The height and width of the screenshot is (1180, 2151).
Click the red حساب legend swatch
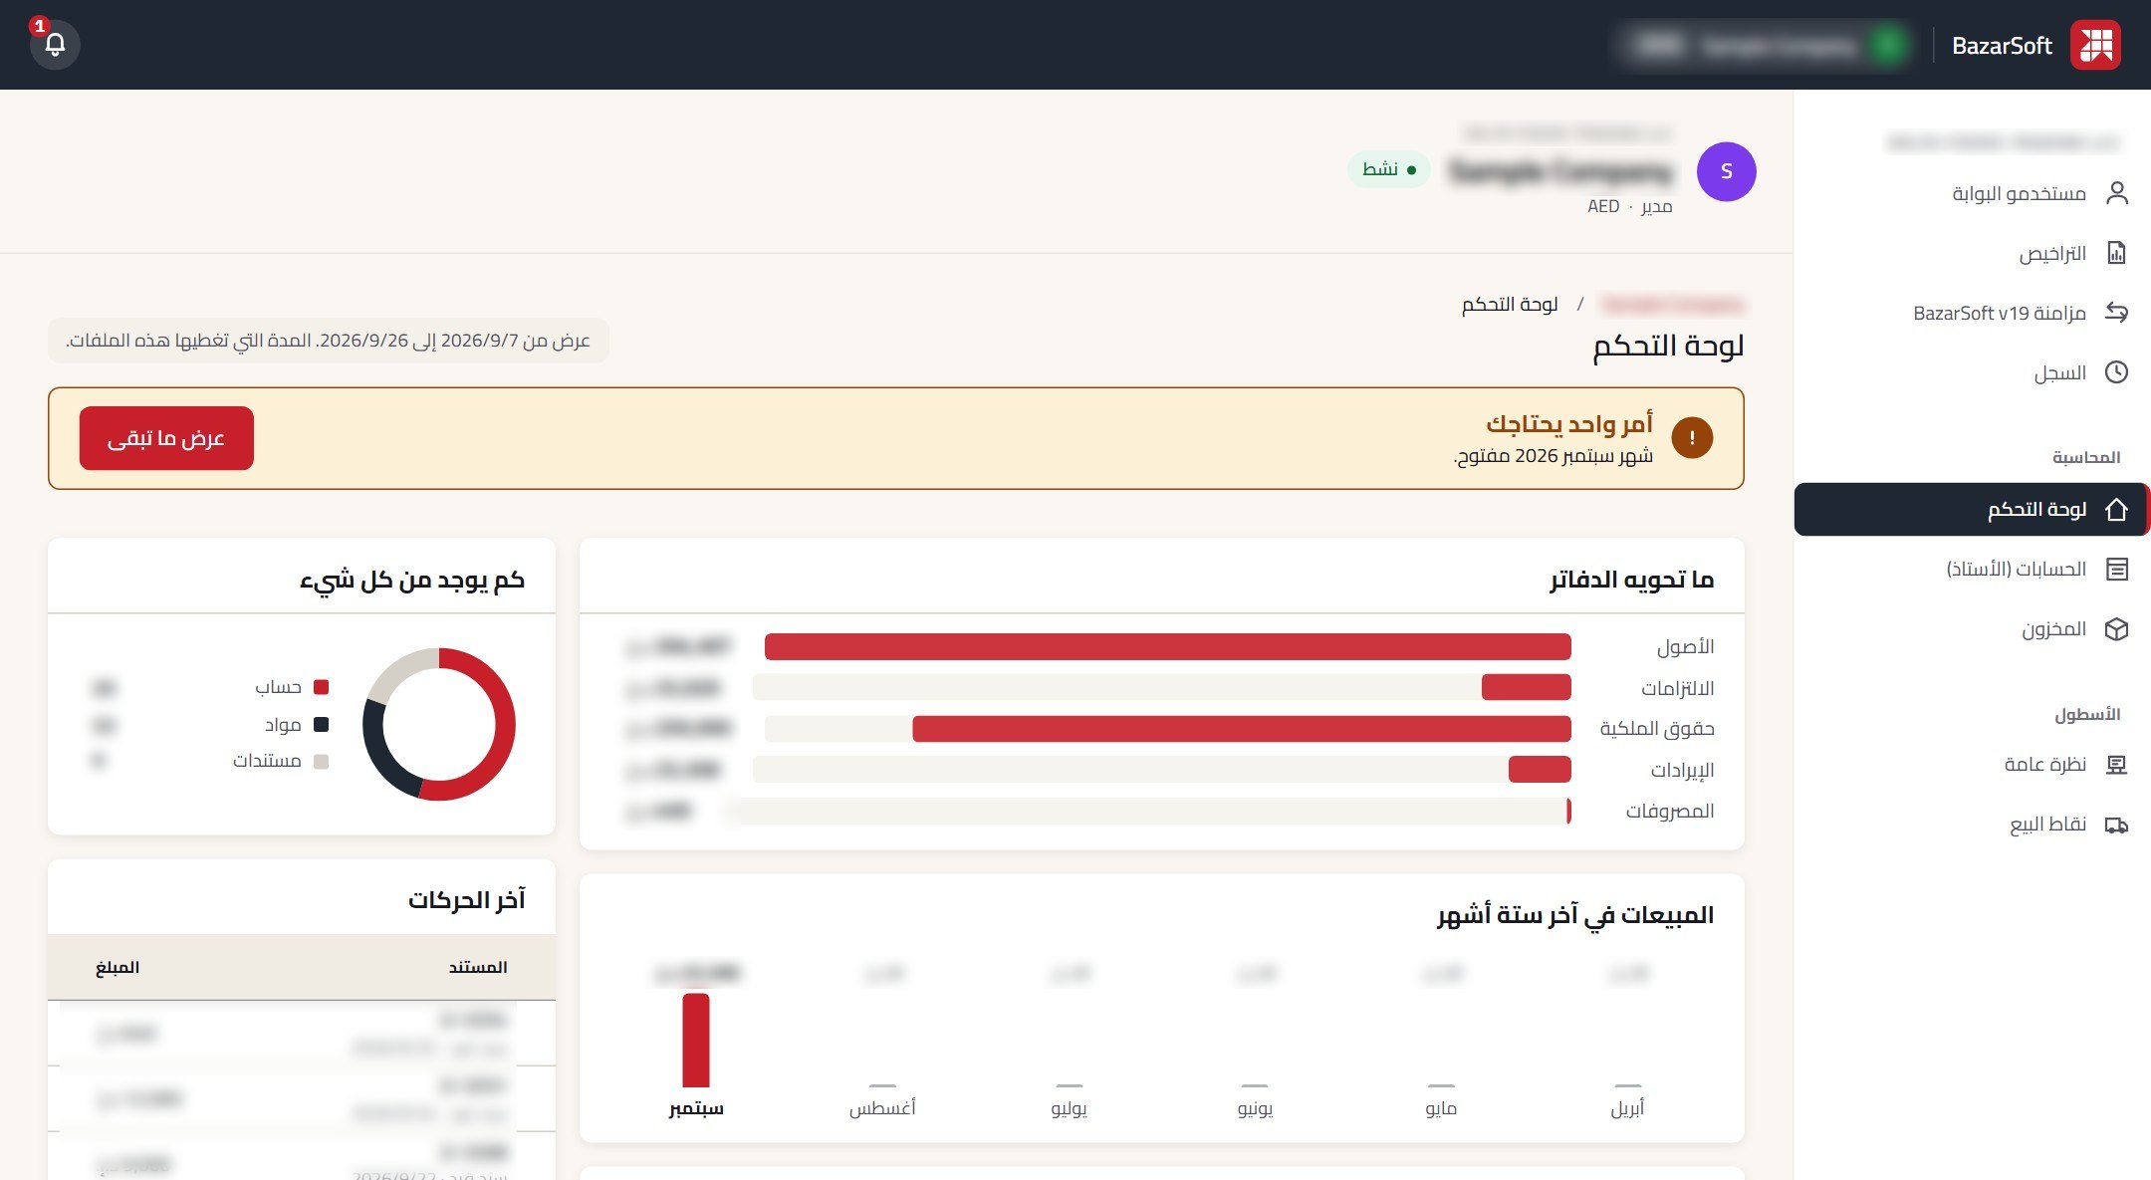pos(321,687)
